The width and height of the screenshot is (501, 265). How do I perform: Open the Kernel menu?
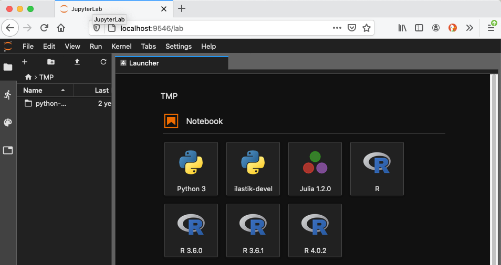[x=121, y=46]
